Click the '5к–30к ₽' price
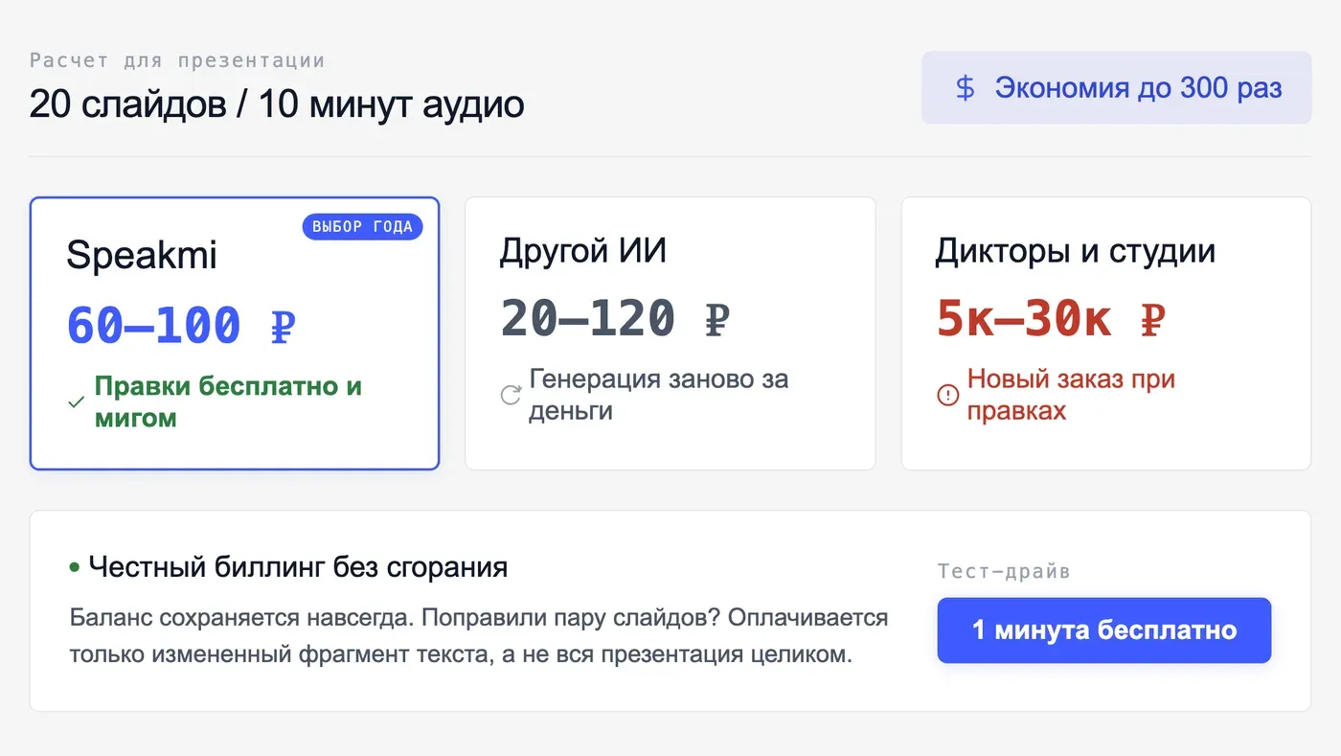Image resolution: width=1341 pixels, height=756 pixels. [1051, 318]
